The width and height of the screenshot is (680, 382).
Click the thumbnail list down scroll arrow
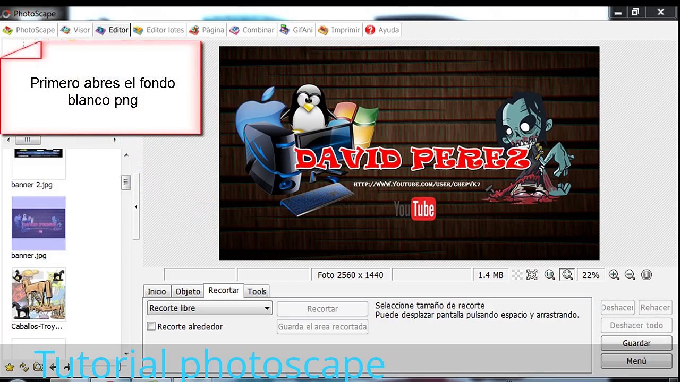126,353
